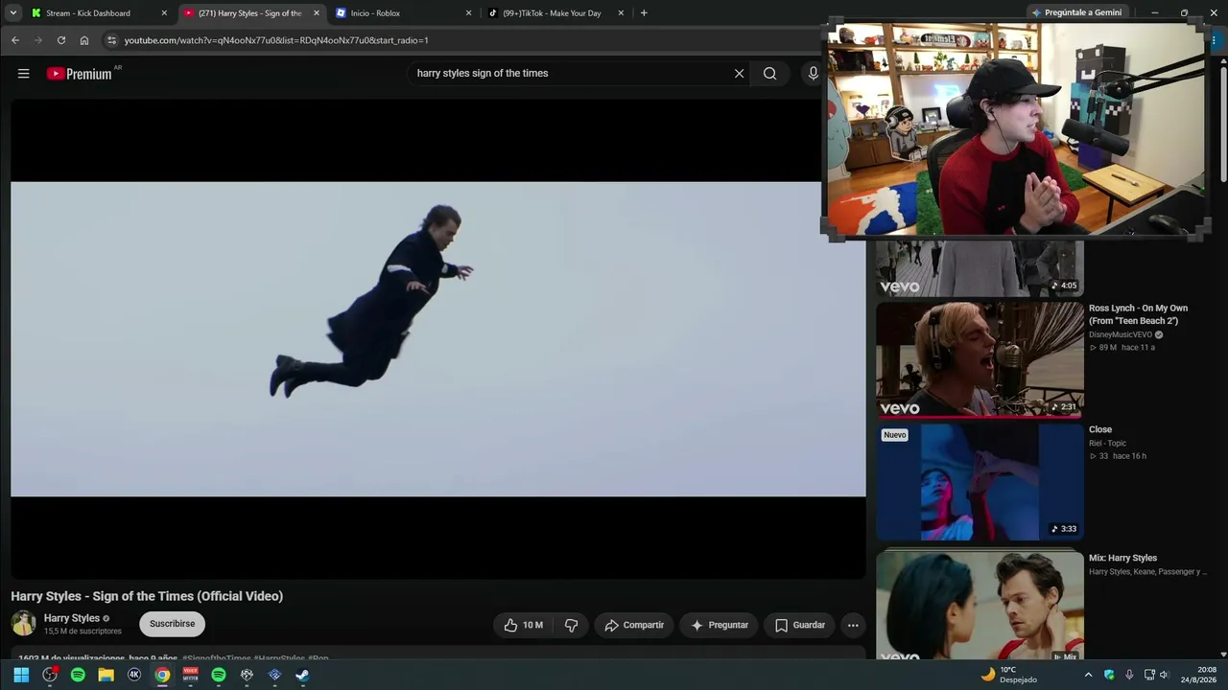Viewport: 1228px width, 690px height.
Task: Open Harry Styles channel avatar
Action: pos(24,624)
